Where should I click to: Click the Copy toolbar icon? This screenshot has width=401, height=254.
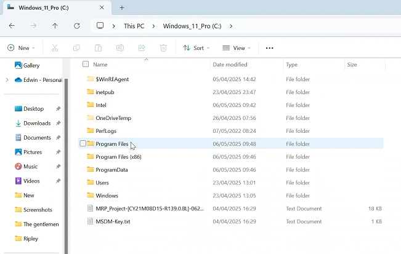click(x=76, y=48)
